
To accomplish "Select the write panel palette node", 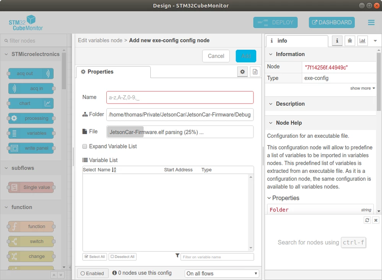I will coord(31,148).
